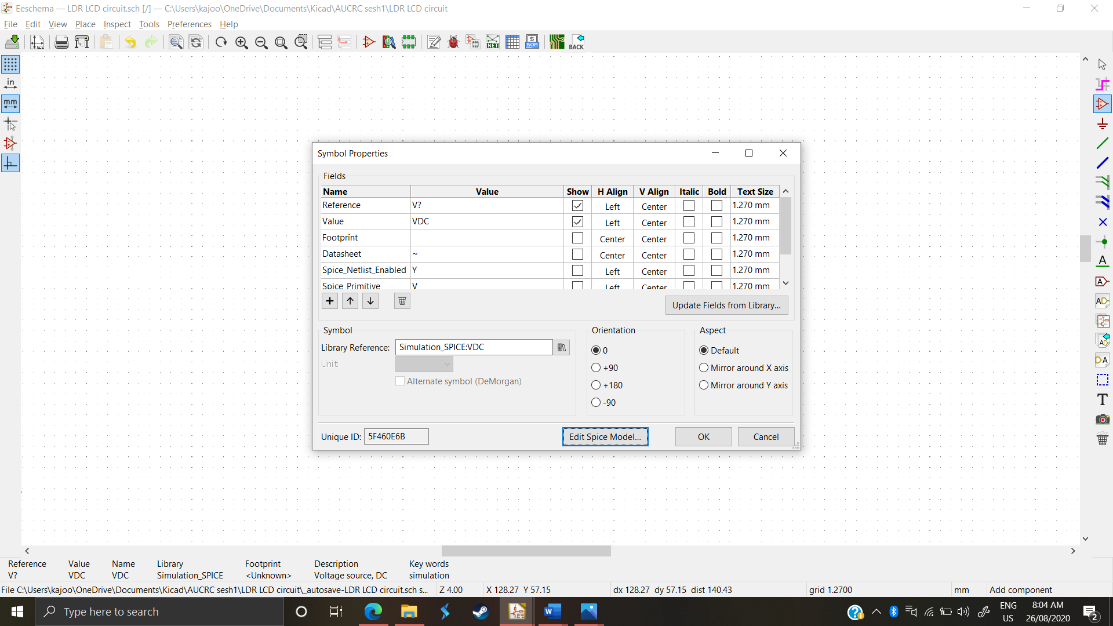Switch grid units to inches in left toolbar

[10, 83]
